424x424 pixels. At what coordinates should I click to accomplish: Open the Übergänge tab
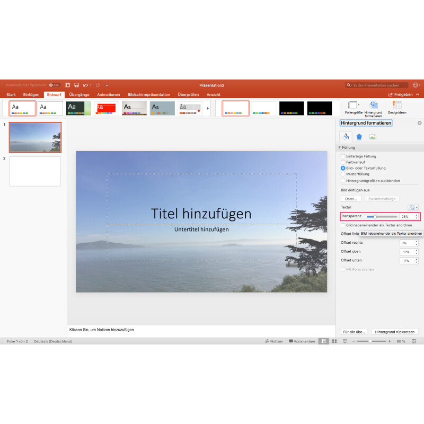[79, 94]
